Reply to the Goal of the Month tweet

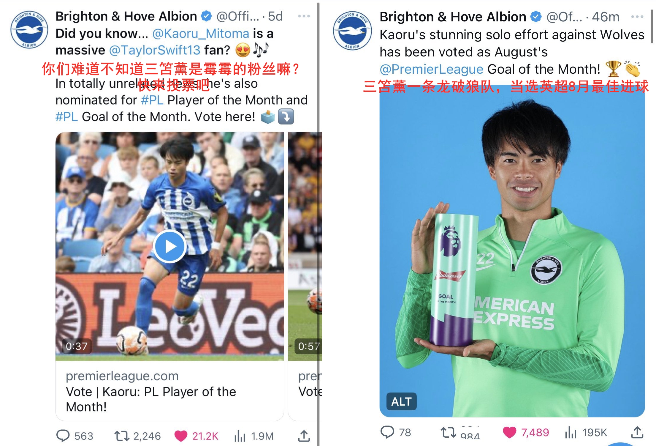(x=387, y=432)
